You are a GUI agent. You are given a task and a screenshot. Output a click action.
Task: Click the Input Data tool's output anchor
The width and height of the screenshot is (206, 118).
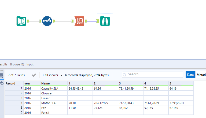28,21
